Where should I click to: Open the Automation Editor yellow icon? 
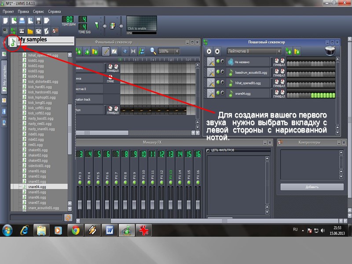(30, 31)
